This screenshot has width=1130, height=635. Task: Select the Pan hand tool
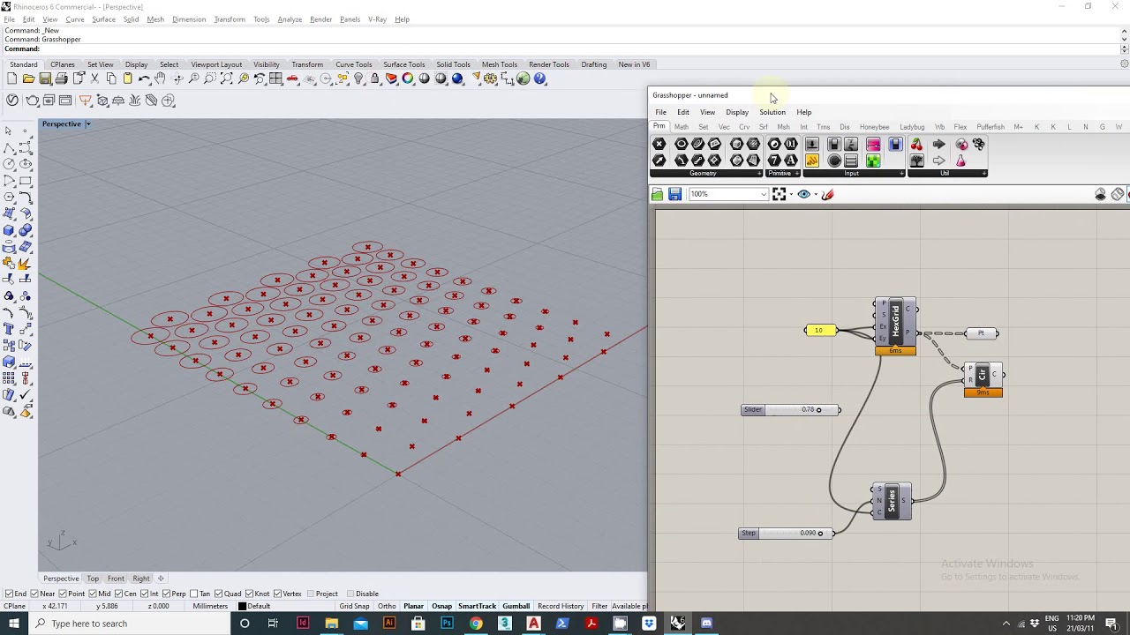(x=161, y=78)
